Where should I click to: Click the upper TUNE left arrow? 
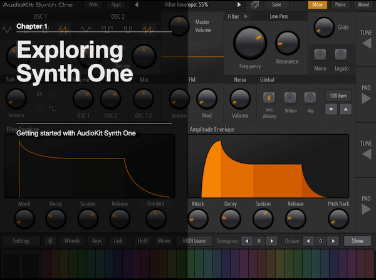pyautogui.click(x=367, y=44)
